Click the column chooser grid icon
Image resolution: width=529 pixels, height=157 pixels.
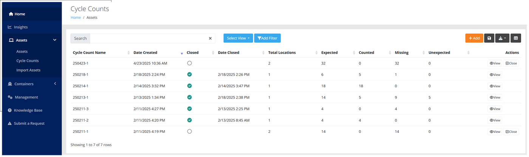pos(516,38)
